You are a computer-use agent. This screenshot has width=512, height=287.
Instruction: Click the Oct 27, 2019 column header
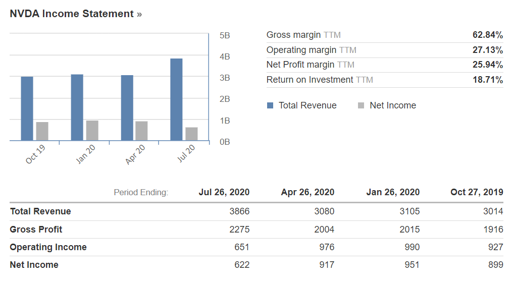click(476, 192)
